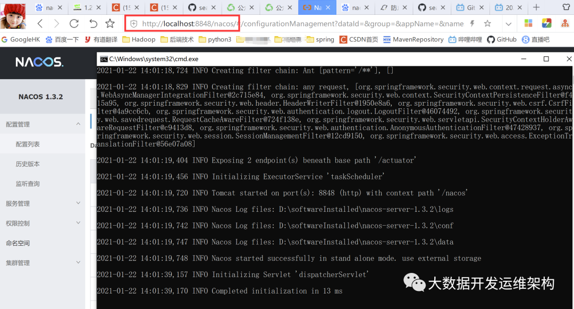Close the cmd.exe window
The width and height of the screenshot is (574, 309).
click(x=569, y=59)
